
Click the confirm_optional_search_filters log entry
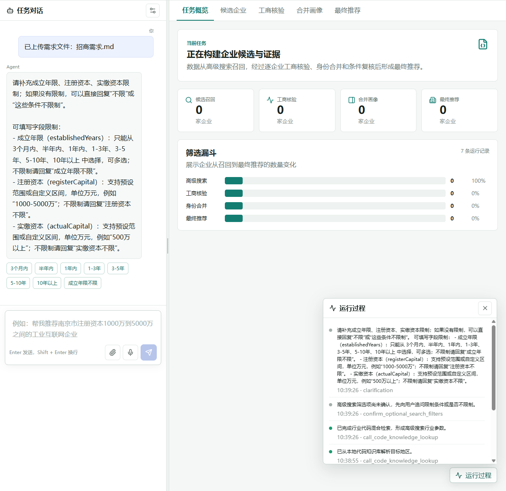point(406,409)
